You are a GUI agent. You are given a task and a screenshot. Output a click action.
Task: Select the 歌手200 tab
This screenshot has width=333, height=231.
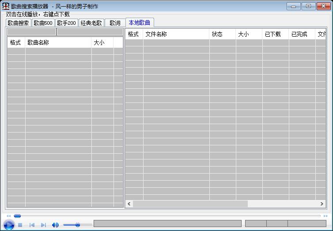point(66,23)
